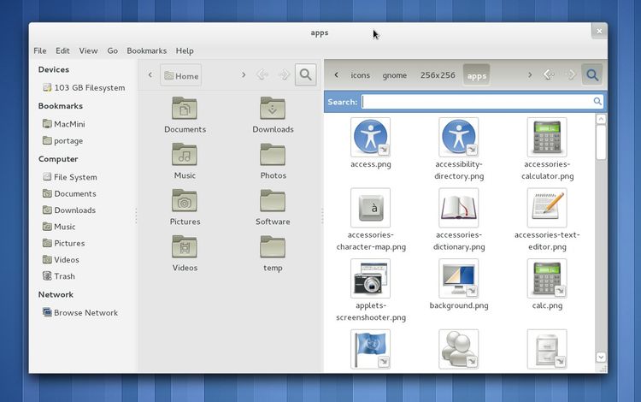
Task: Click the accessories-dictionary.png book icon
Action: click(x=459, y=208)
